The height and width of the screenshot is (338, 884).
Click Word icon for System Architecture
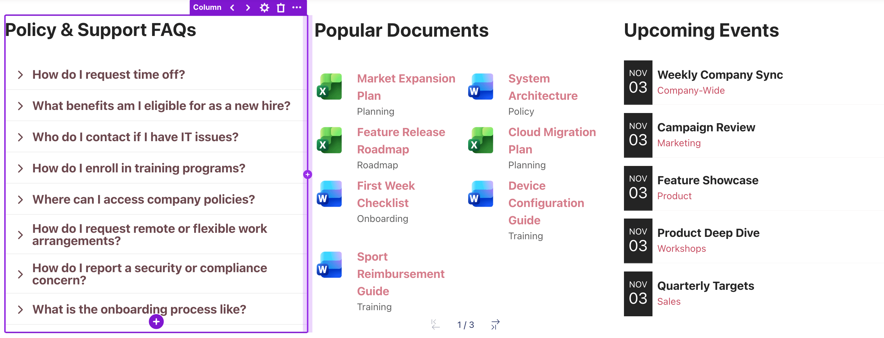tap(480, 87)
